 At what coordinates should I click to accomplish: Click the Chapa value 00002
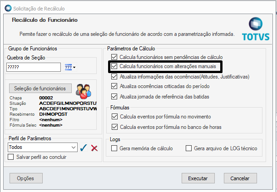(46, 98)
